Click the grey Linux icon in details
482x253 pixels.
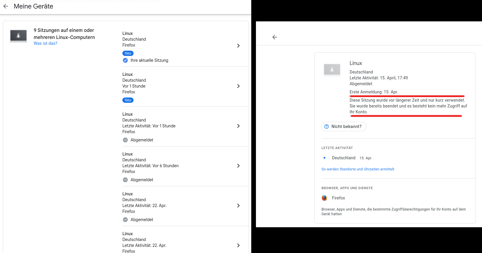point(332,70)
